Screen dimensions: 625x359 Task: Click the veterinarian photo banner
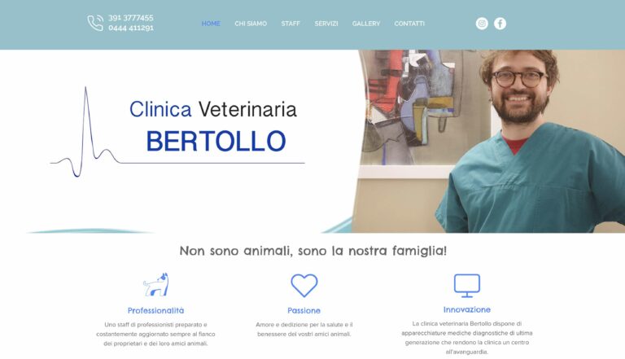tap(488, 141)
